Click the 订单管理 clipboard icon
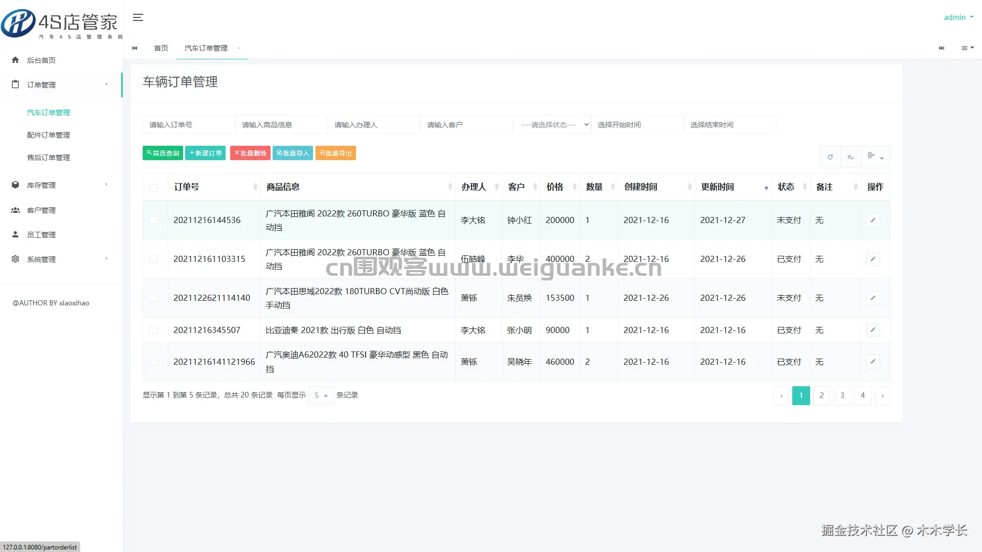Viewport: 982px width, 552px height. [15, 84]
